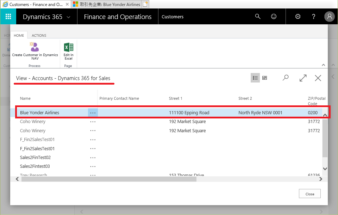The height and width of the screenshot is (215, 338).
Task: Expand the Dynamics 365 dropdown chevron
Action: [x=69, y=17]
